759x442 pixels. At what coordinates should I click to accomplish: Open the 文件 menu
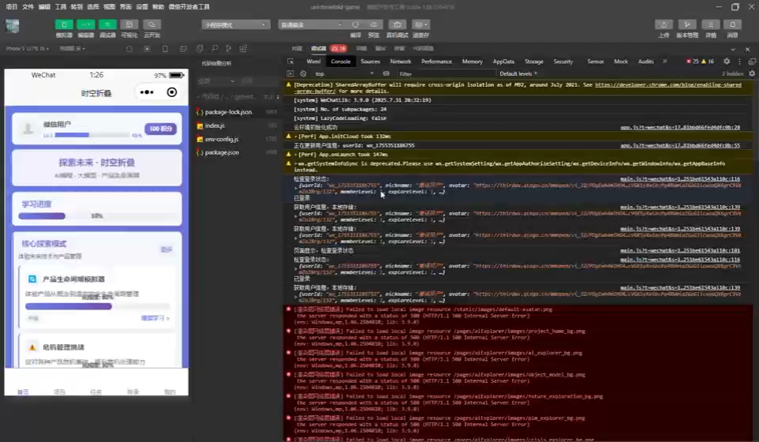pos(28,7)
